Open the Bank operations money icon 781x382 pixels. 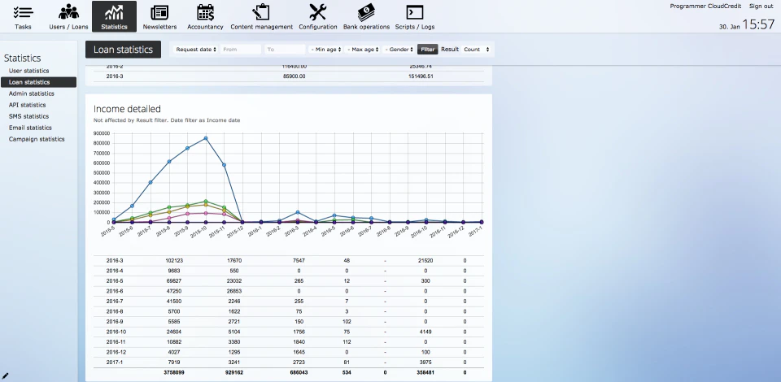366,12
